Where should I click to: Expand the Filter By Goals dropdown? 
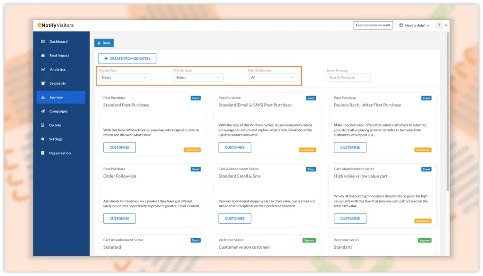click(198, 78)
